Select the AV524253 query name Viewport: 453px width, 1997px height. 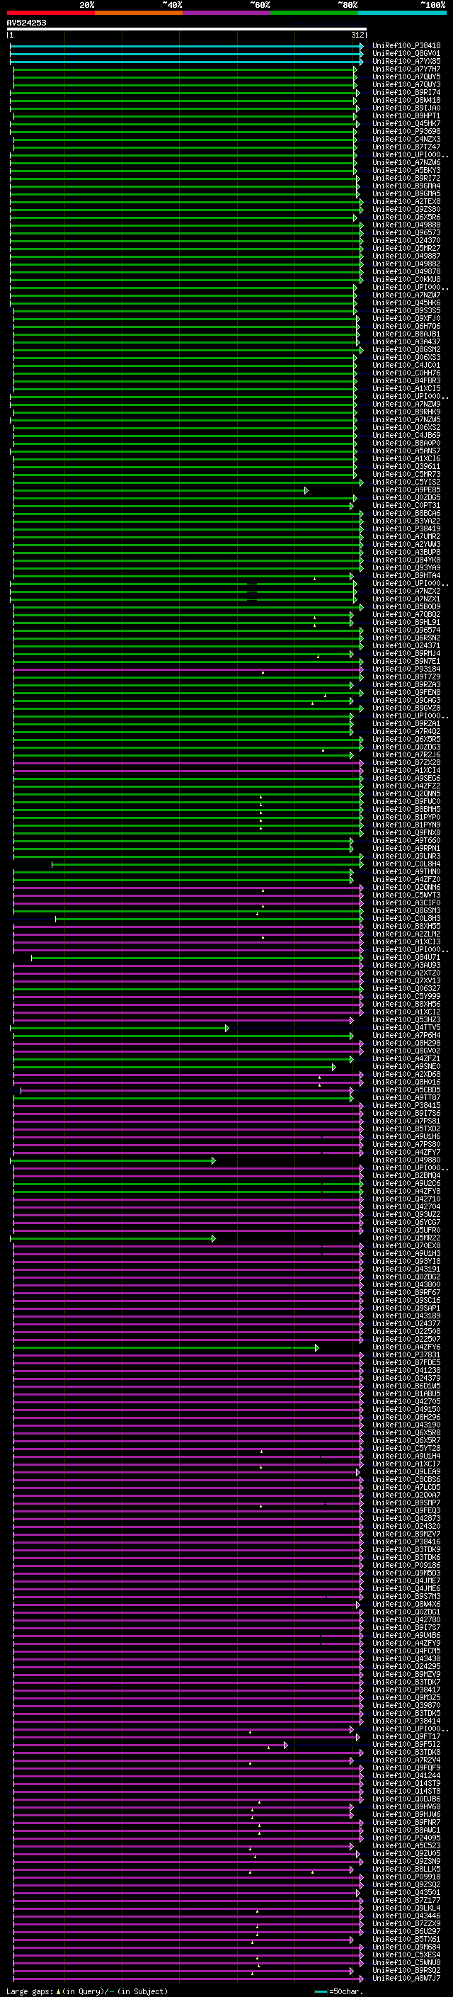point(26,23)
